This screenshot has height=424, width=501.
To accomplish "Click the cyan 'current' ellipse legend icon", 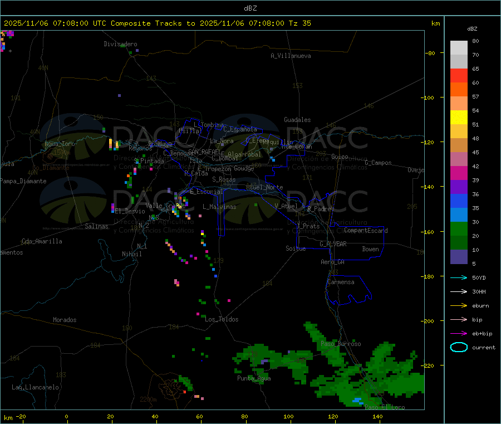I will coord(459,347).
